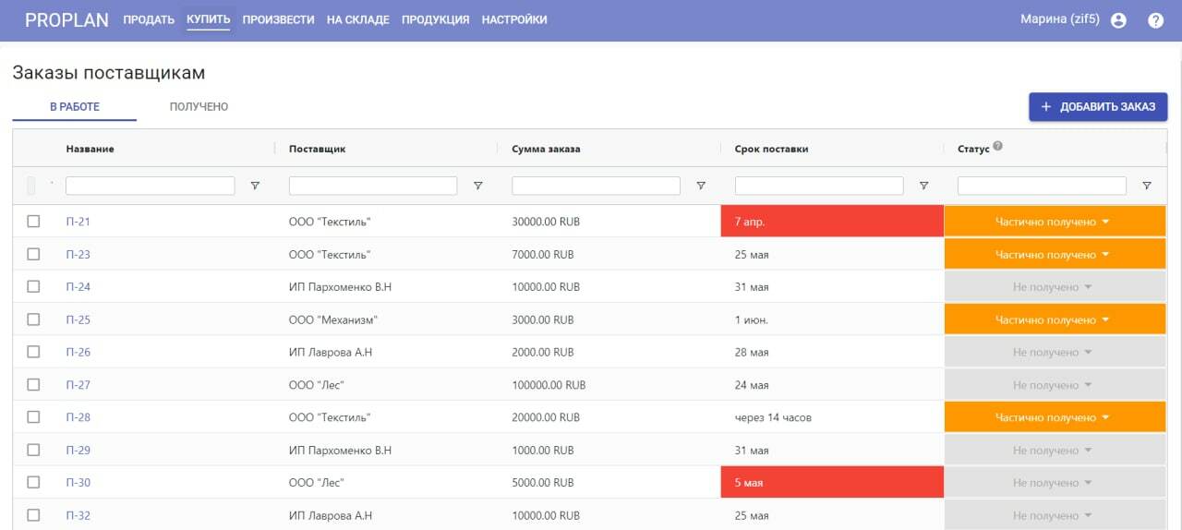Click filter icon for Поставщик column
The width and height of the screenshot is (1182, 530).
[477, 186]
